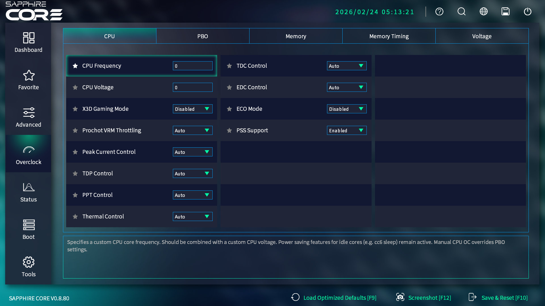This screenshot has width=545, height=306.
Task: Toggle the CPU Frequency favorite star
Action: pos(75,66)
